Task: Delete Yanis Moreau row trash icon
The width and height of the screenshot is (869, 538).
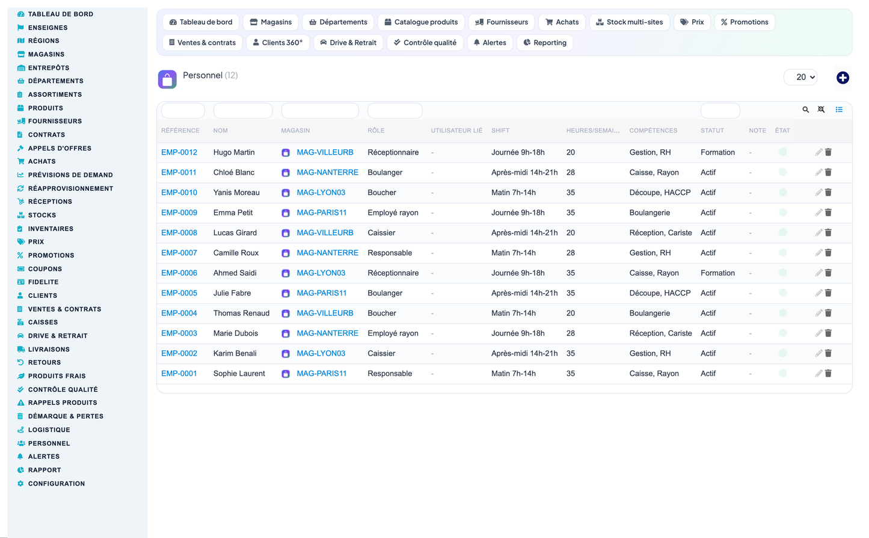Action: tap(828, 193)
